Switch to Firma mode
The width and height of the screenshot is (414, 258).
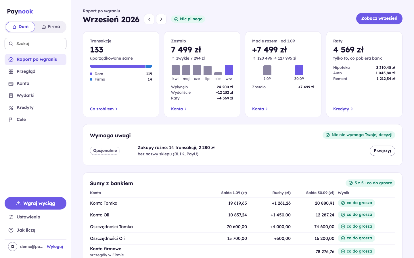(x=51, y=27)
